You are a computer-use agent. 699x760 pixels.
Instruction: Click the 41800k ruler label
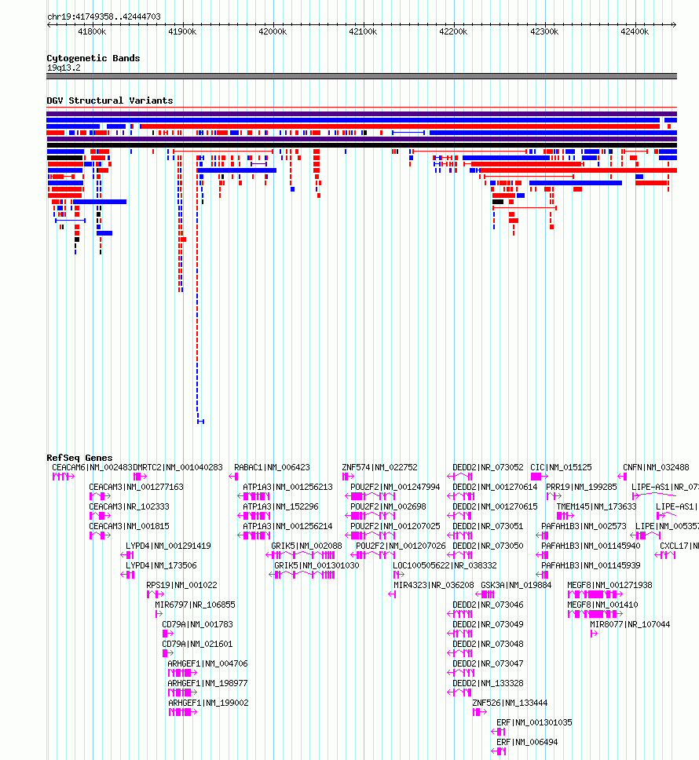coord(92,31)
